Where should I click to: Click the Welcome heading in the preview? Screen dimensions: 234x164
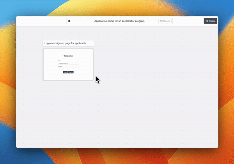[x=68, y=56]
